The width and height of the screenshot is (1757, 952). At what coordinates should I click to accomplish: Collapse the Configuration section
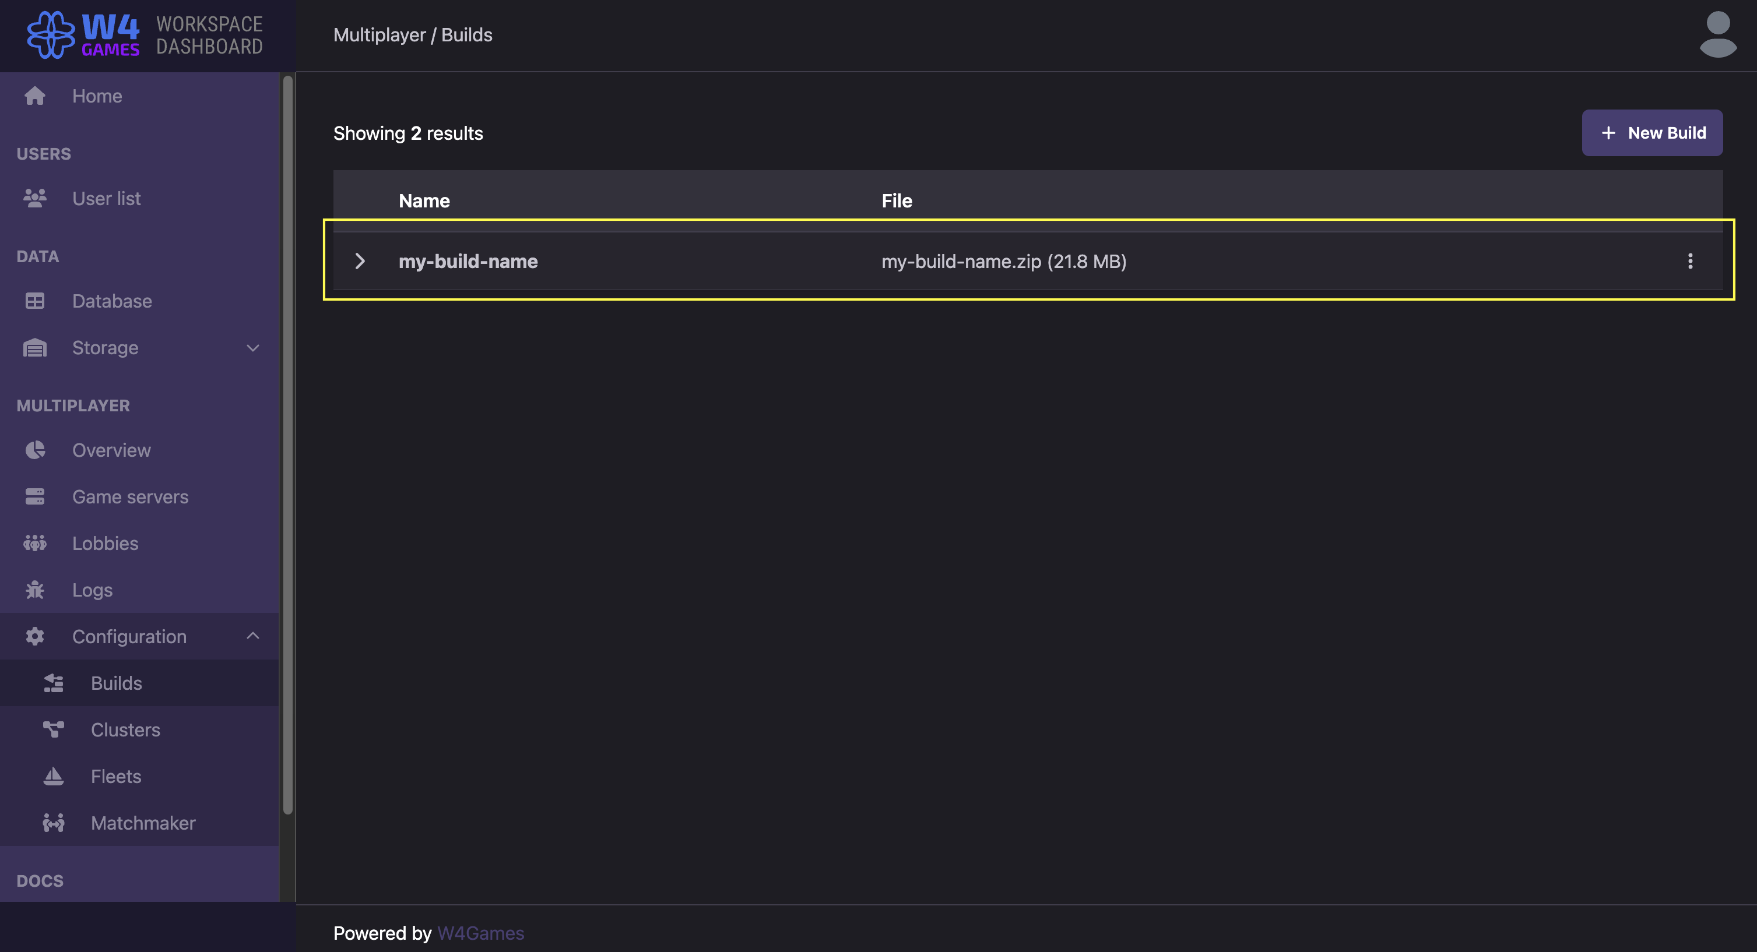(x=252, y=636)
